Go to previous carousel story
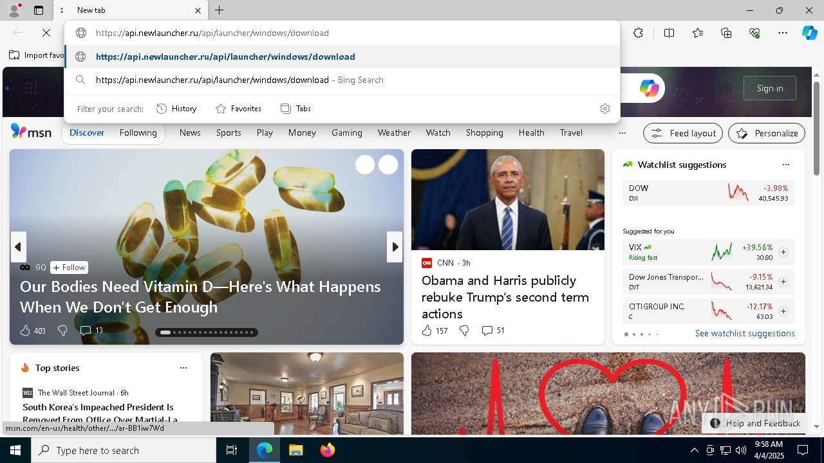This screenshot has width=824, height=463. [18, 247]
